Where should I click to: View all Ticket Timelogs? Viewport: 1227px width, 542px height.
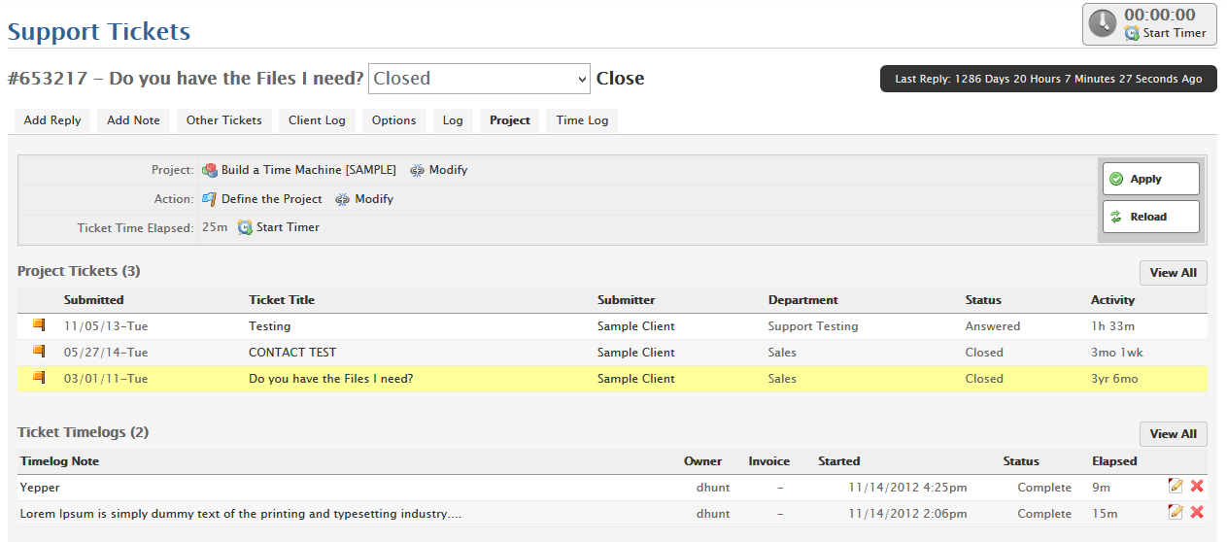coord(1173,434)
